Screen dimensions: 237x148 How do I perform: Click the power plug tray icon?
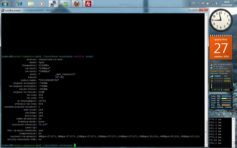pyautogui.click(x=208, y=4)
